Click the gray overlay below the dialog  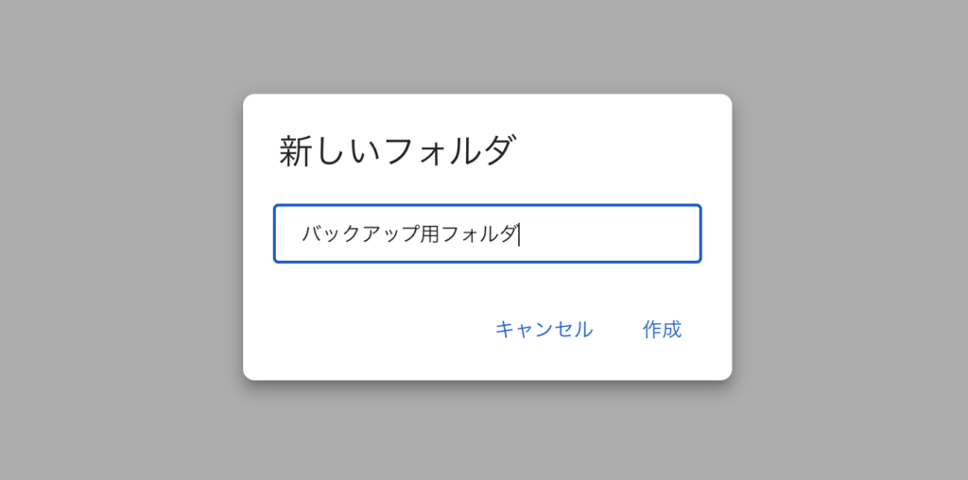click(x=487, y=435)
